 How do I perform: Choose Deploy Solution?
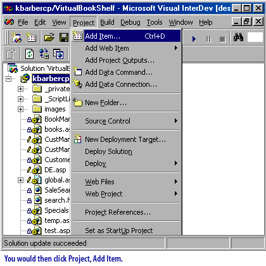(x=126, y=151)
